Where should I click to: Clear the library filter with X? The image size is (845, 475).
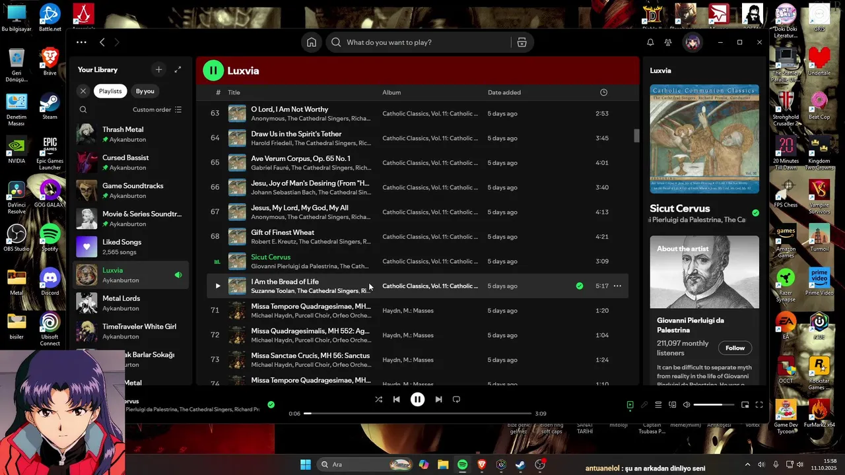pos(83,91)
